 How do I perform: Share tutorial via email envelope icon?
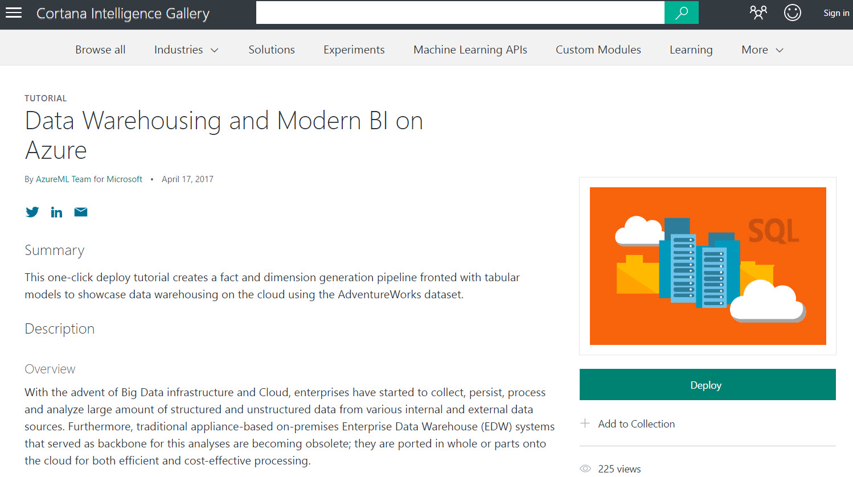[x=81, y=212]
